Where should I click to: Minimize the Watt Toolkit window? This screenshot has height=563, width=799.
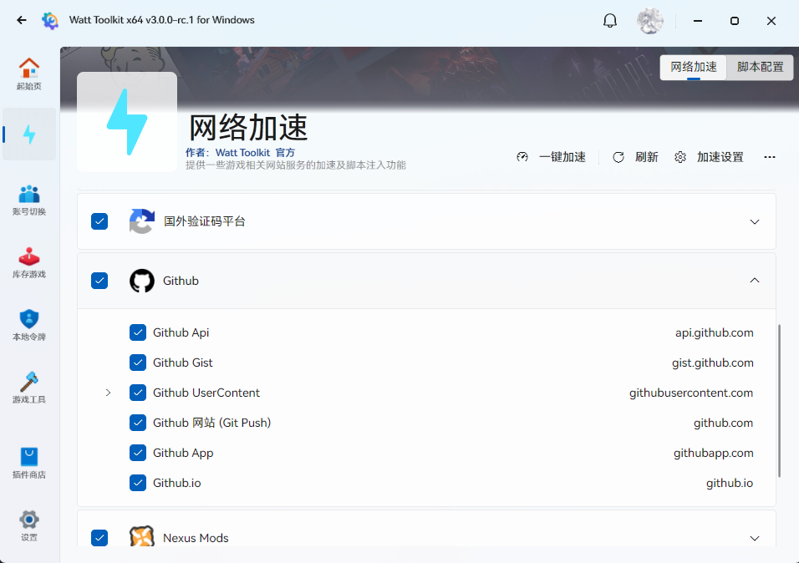click(698, 21)
